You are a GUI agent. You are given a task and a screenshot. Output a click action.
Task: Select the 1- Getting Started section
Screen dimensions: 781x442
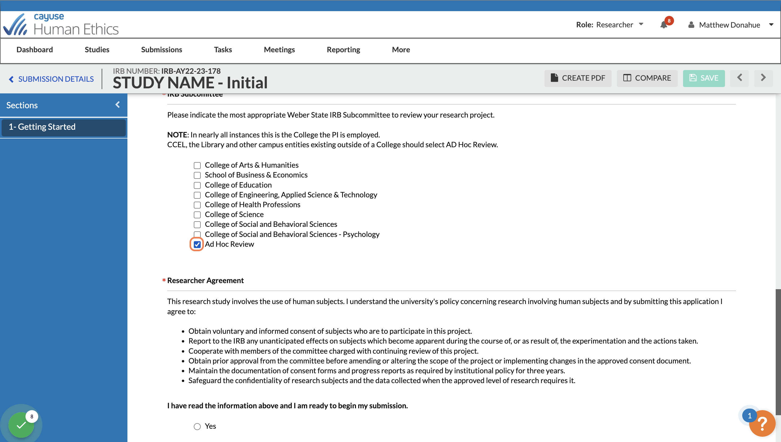(63, 127)
